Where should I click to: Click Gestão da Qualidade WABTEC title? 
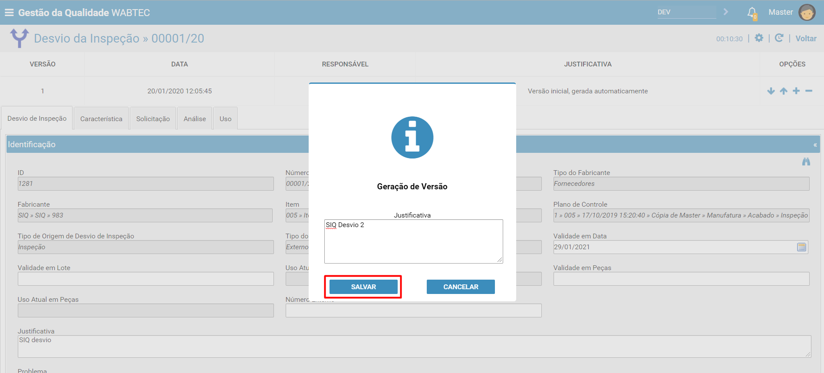click(x=84, y=13)
